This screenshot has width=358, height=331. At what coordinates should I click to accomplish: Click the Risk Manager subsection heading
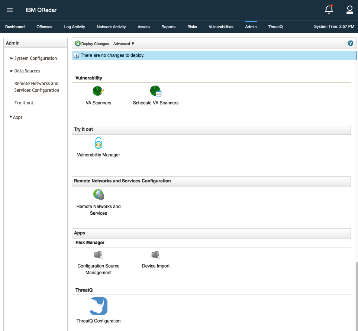pos(90,243)
